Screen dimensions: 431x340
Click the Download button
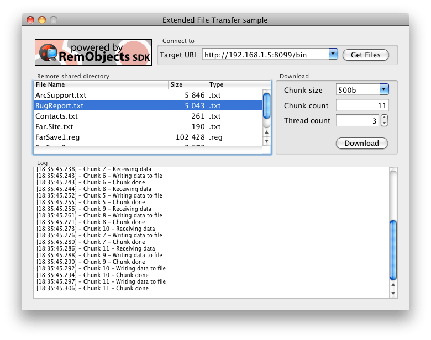click(x=362, y=144)
